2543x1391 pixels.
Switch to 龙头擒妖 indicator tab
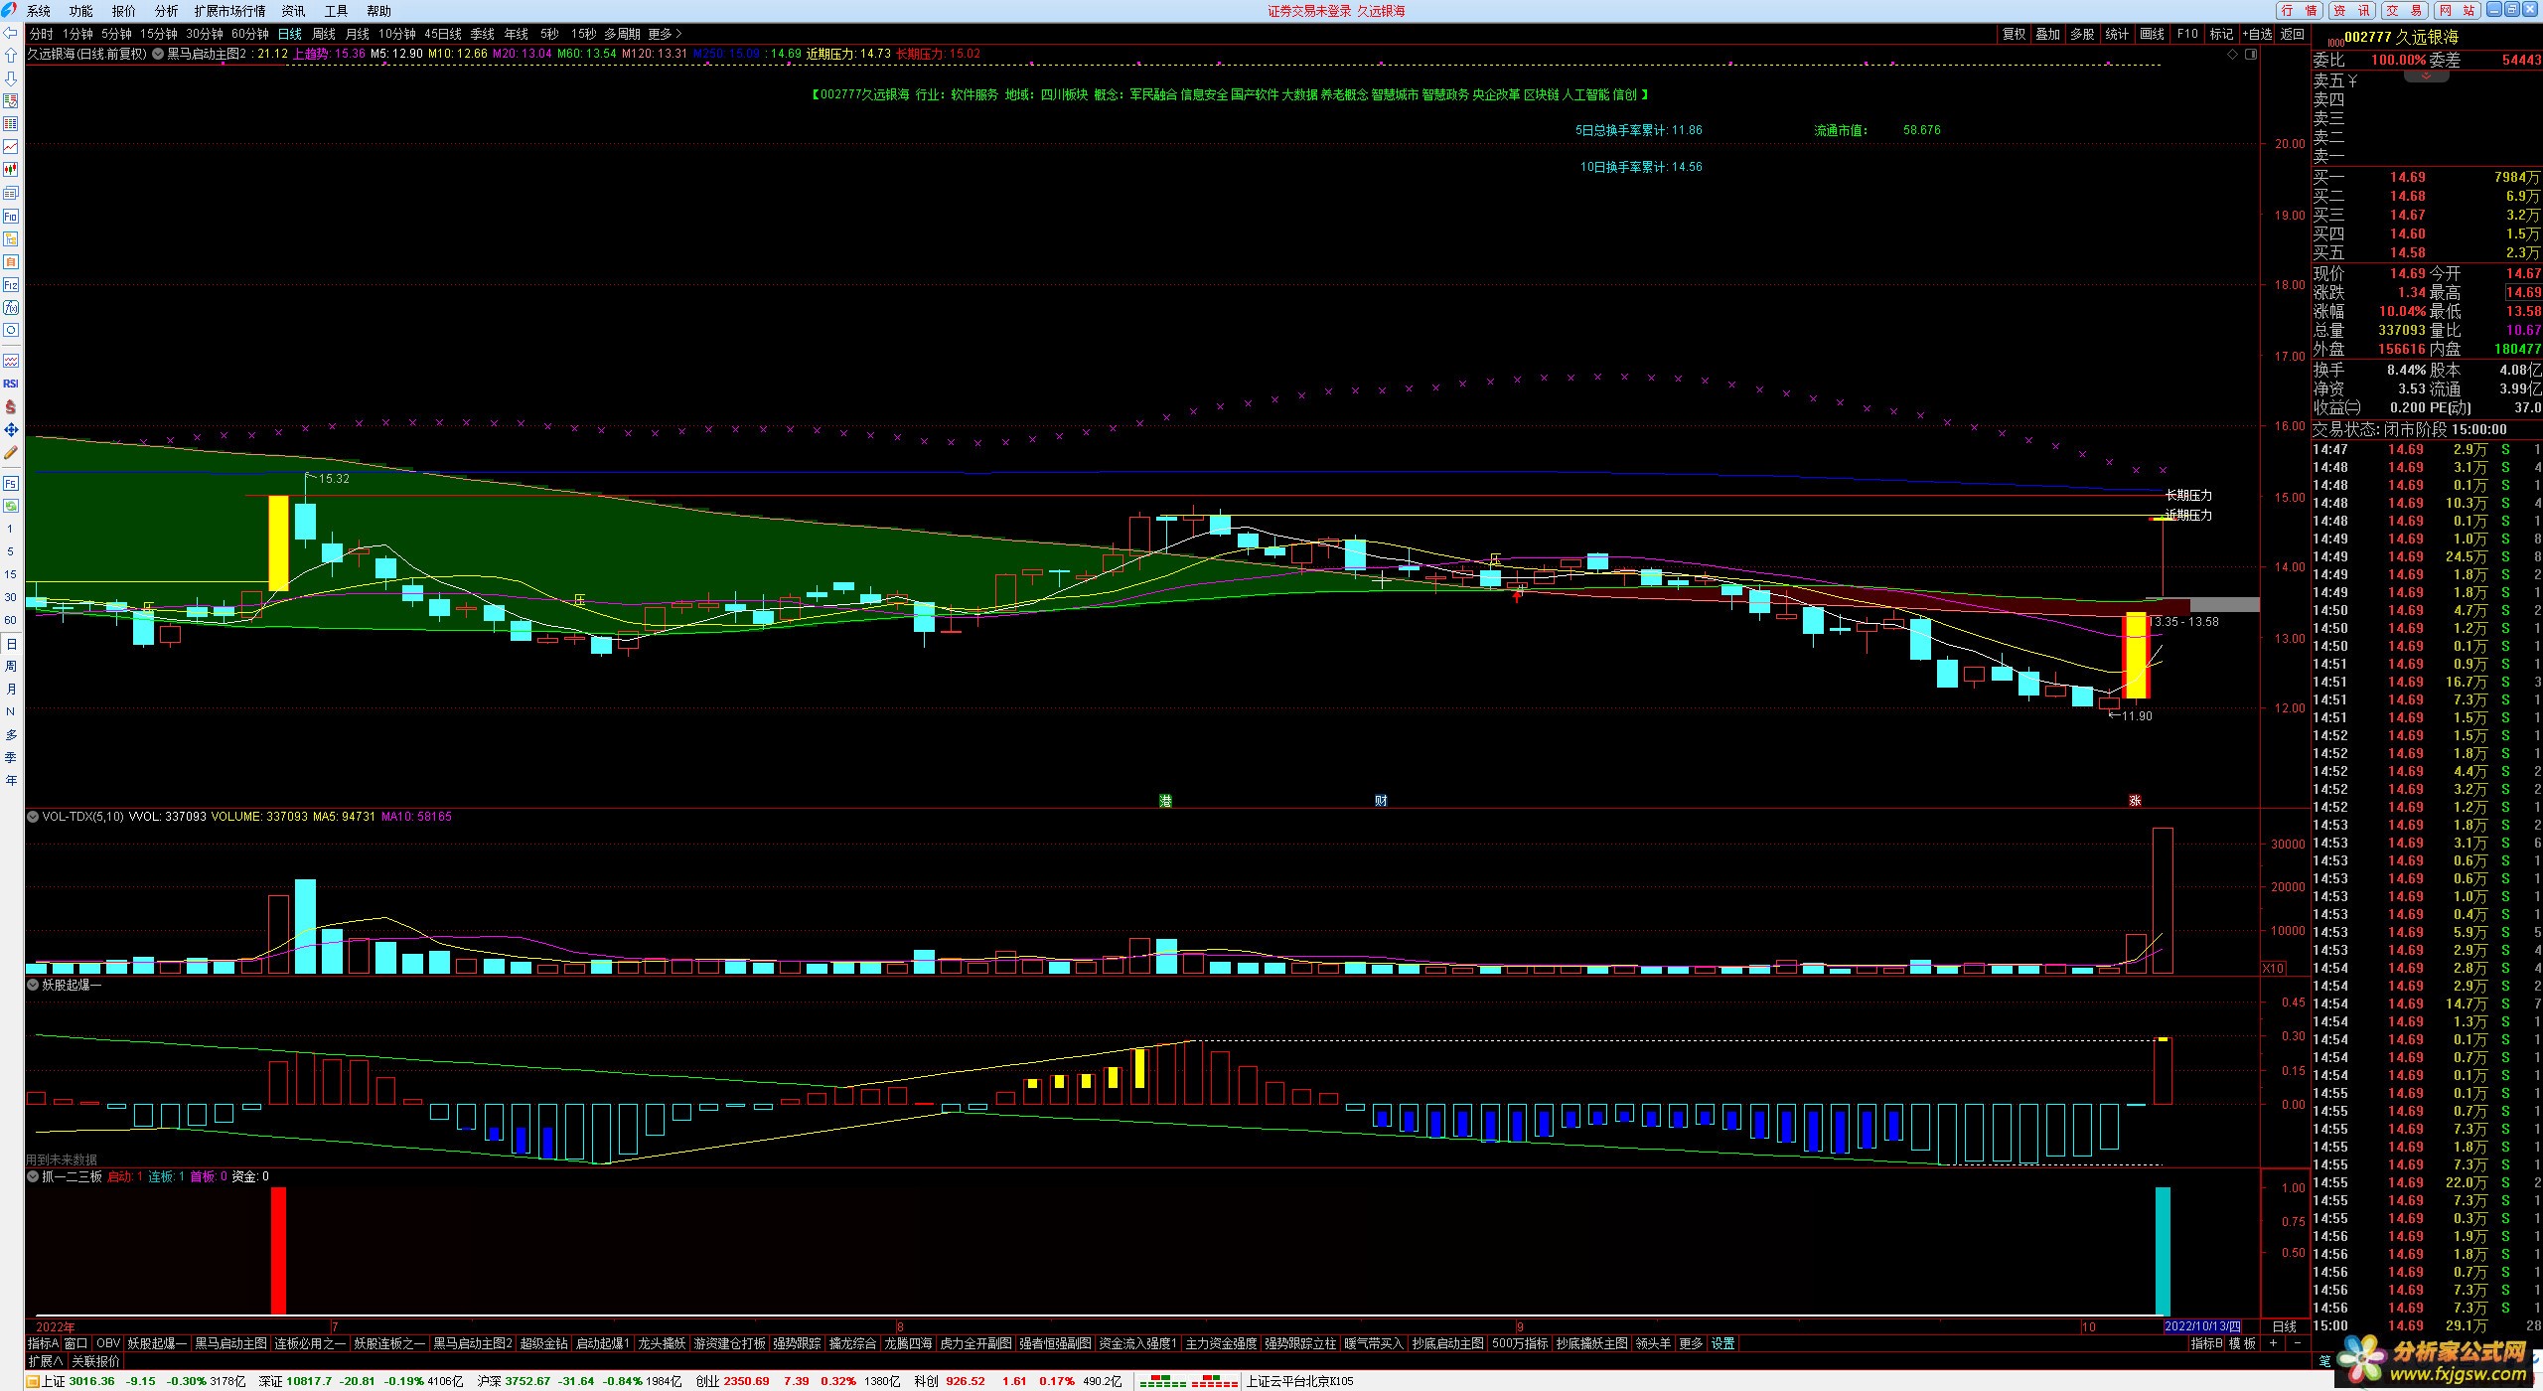(x=662, y=1343)
